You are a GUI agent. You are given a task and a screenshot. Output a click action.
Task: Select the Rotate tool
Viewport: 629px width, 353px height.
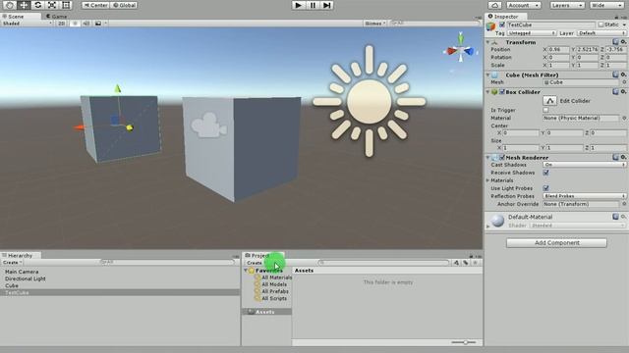(x=37, y=5)
